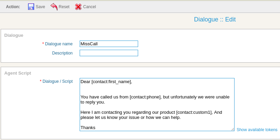Hit the Cancel text in action bar
This screenshot has width=280, height=140.
[x=90, y=7]
